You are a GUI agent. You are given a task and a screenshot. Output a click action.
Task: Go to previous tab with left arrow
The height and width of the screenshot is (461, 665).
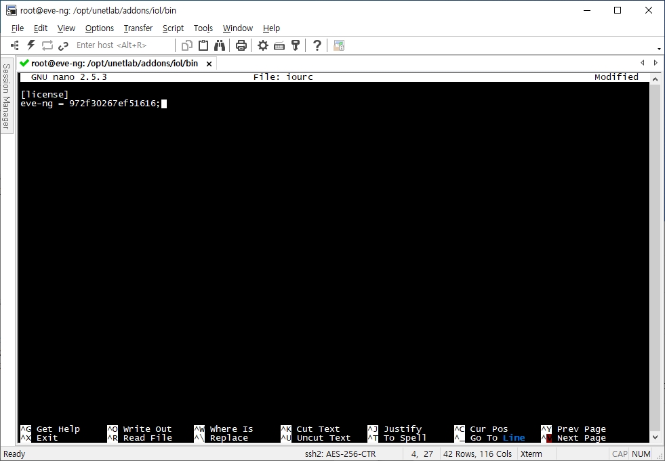pyautogui.click(x=643, y=63)
